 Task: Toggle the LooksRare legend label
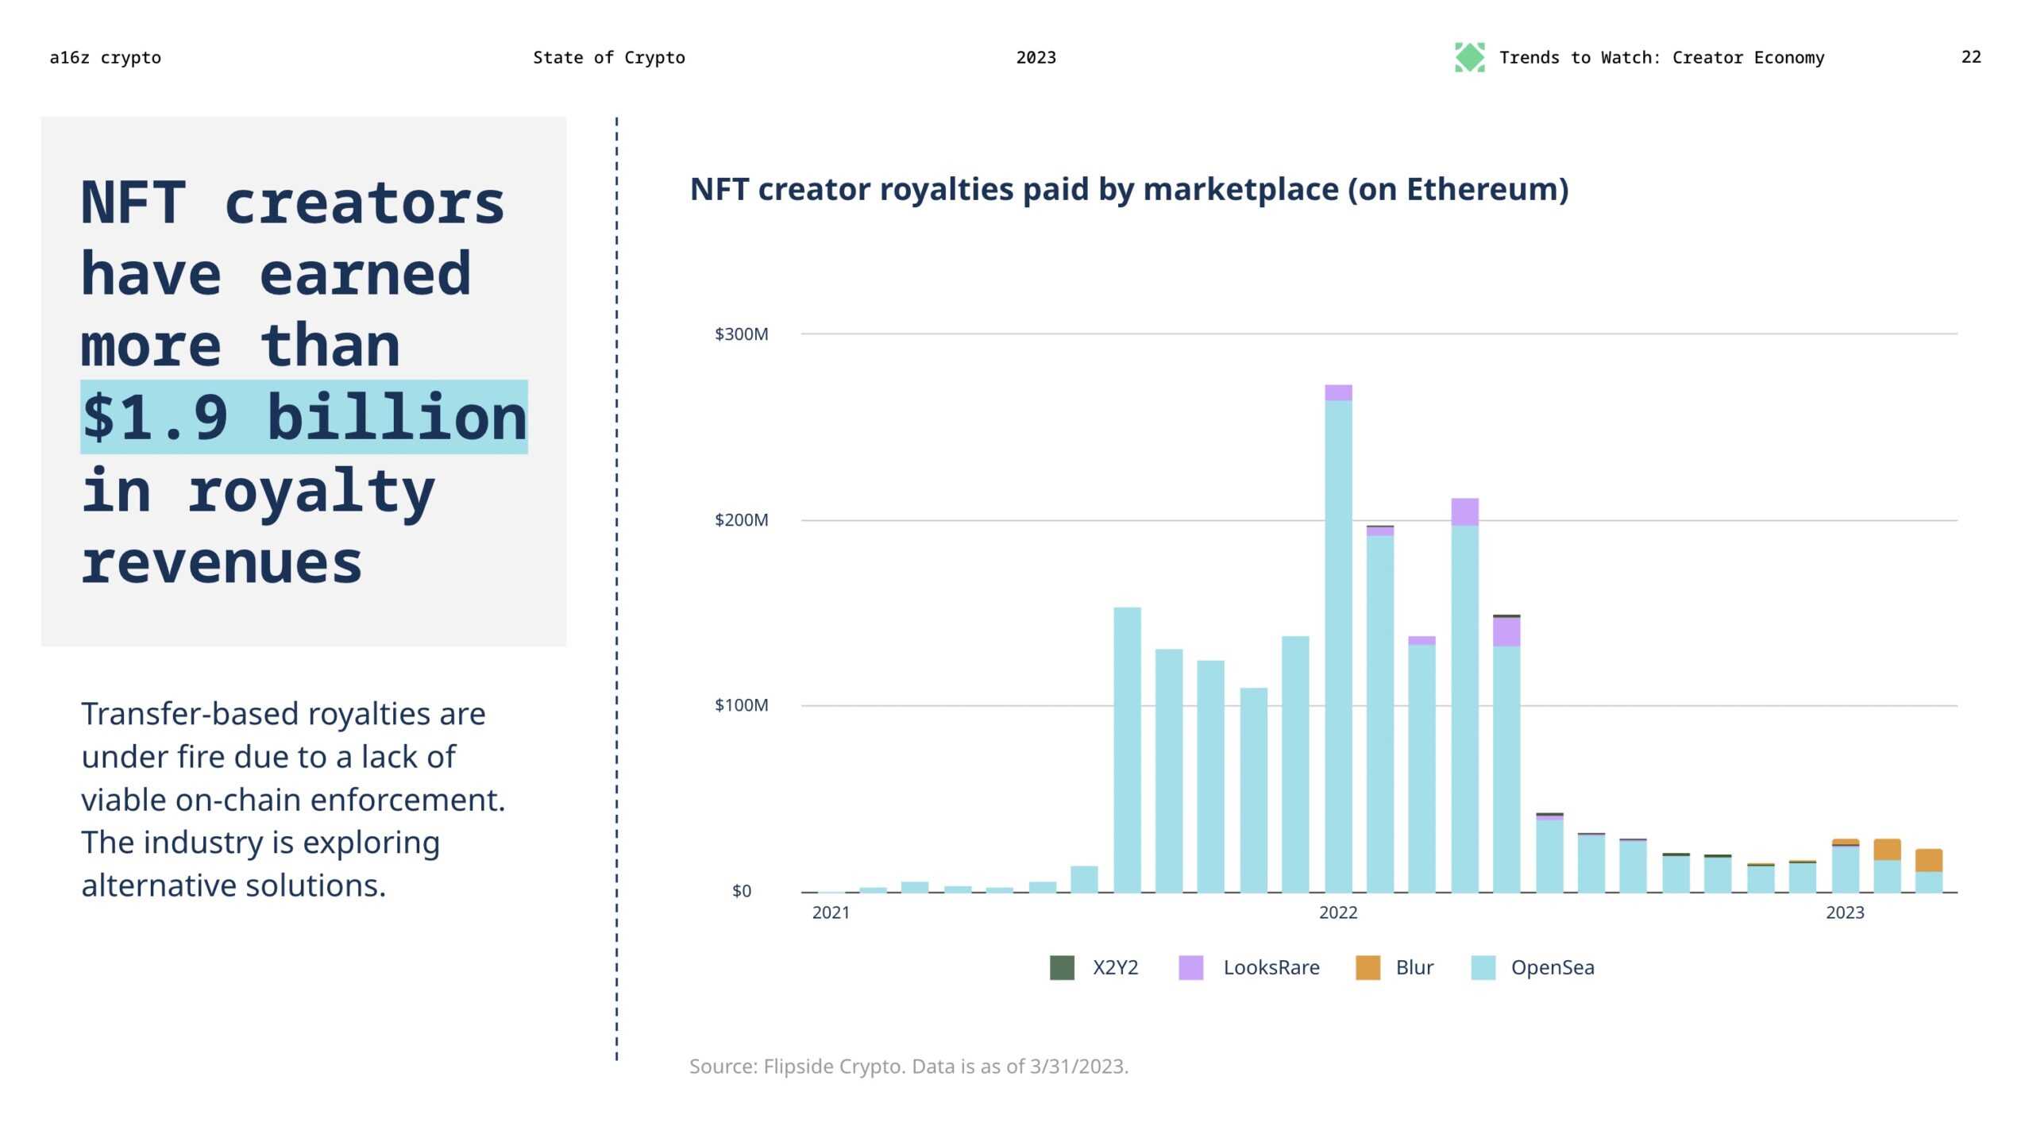[1271, 967]
